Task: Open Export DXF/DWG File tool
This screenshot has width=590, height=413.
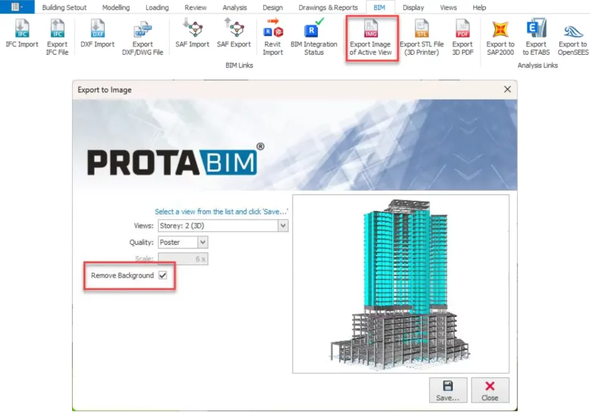Action: pos(143,37)
